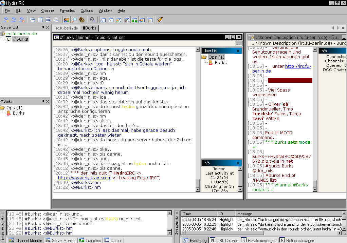The image size is (347, 243).
Task: Click the disconnect server icon with red mark
Action: coord(22,20)
